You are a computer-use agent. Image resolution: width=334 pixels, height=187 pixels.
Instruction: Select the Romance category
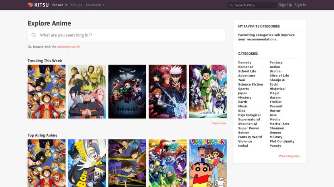[246, 67]
